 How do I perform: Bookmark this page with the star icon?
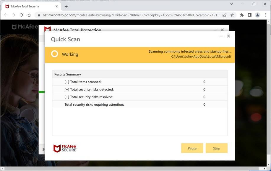[x=232, y=15]
